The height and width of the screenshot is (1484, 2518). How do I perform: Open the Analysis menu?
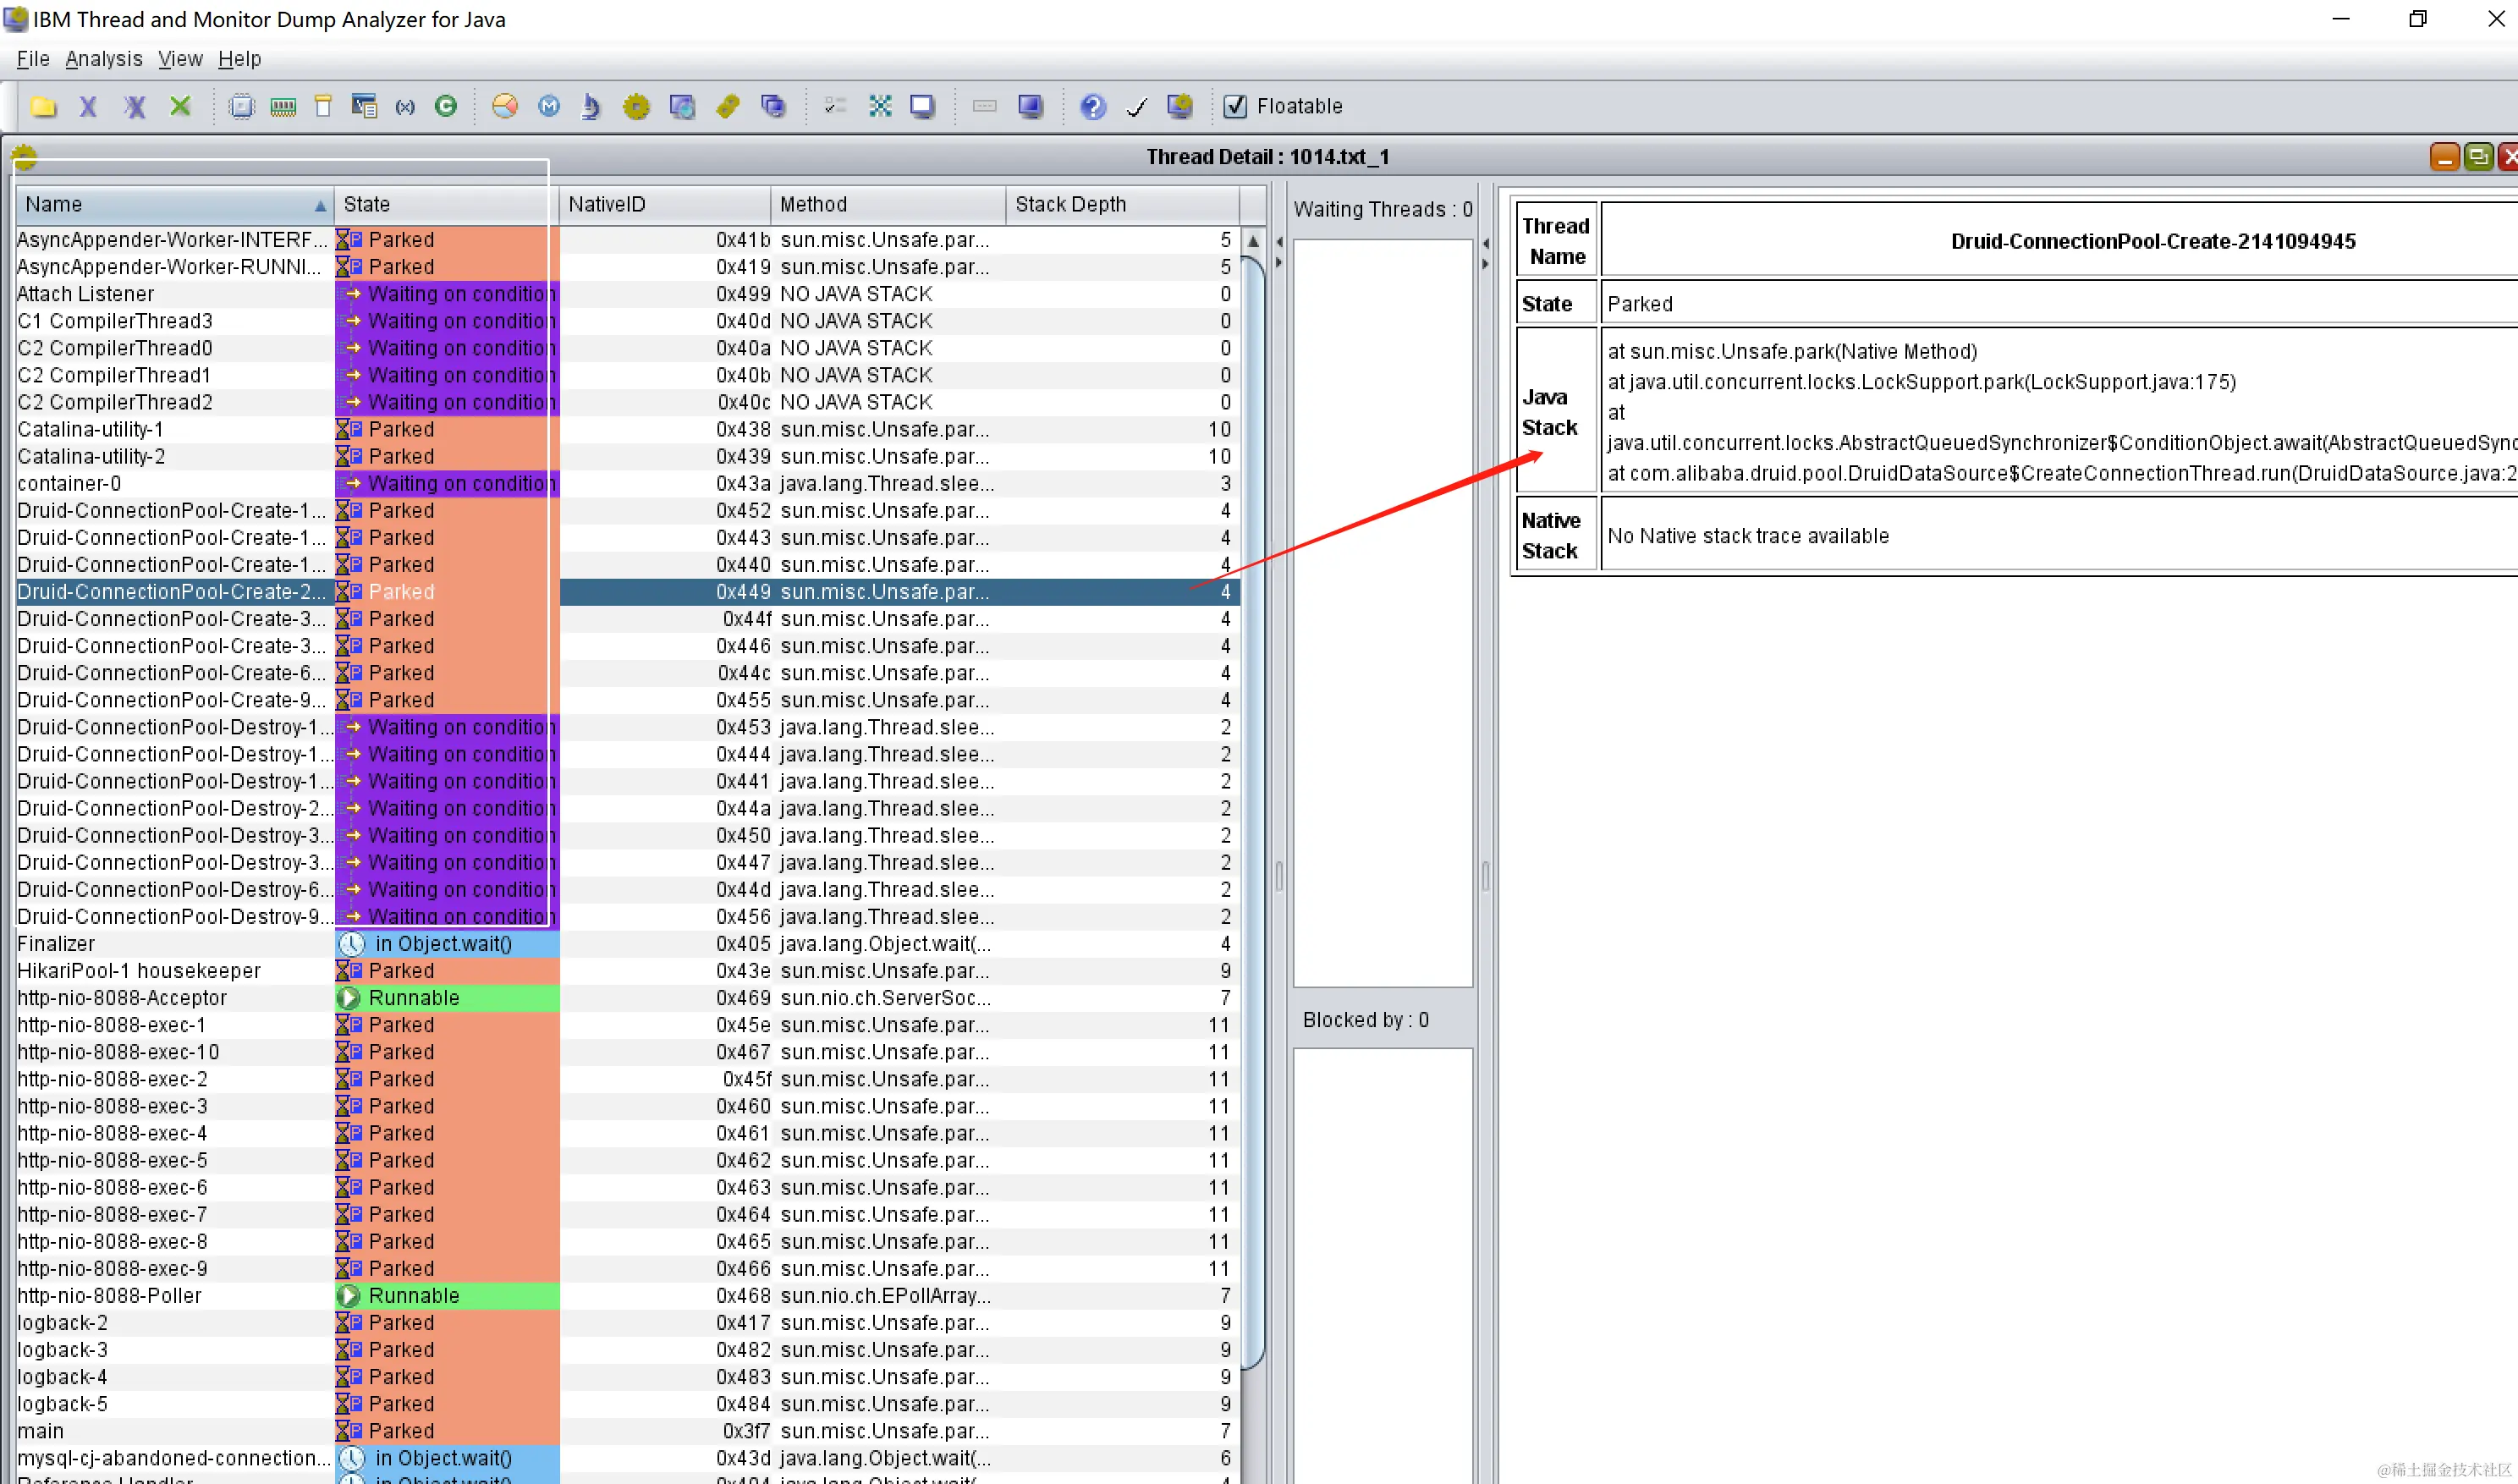click(104, 59)
